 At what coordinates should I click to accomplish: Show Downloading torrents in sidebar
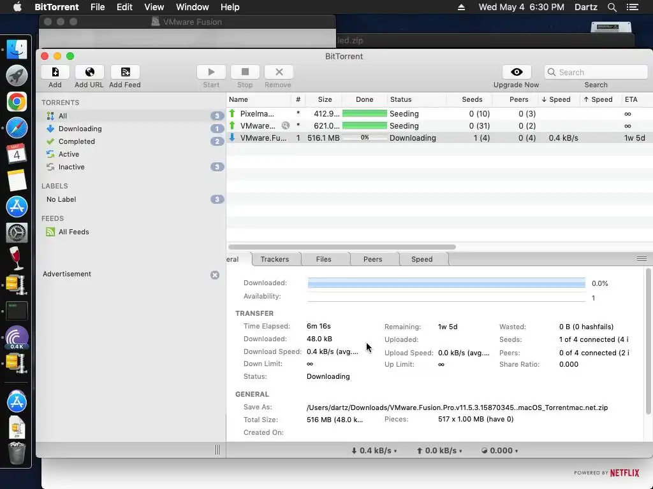tap(133, 129)
